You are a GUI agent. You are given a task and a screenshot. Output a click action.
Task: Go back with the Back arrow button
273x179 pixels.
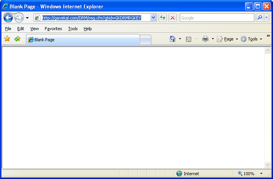[x=8, y=18]
